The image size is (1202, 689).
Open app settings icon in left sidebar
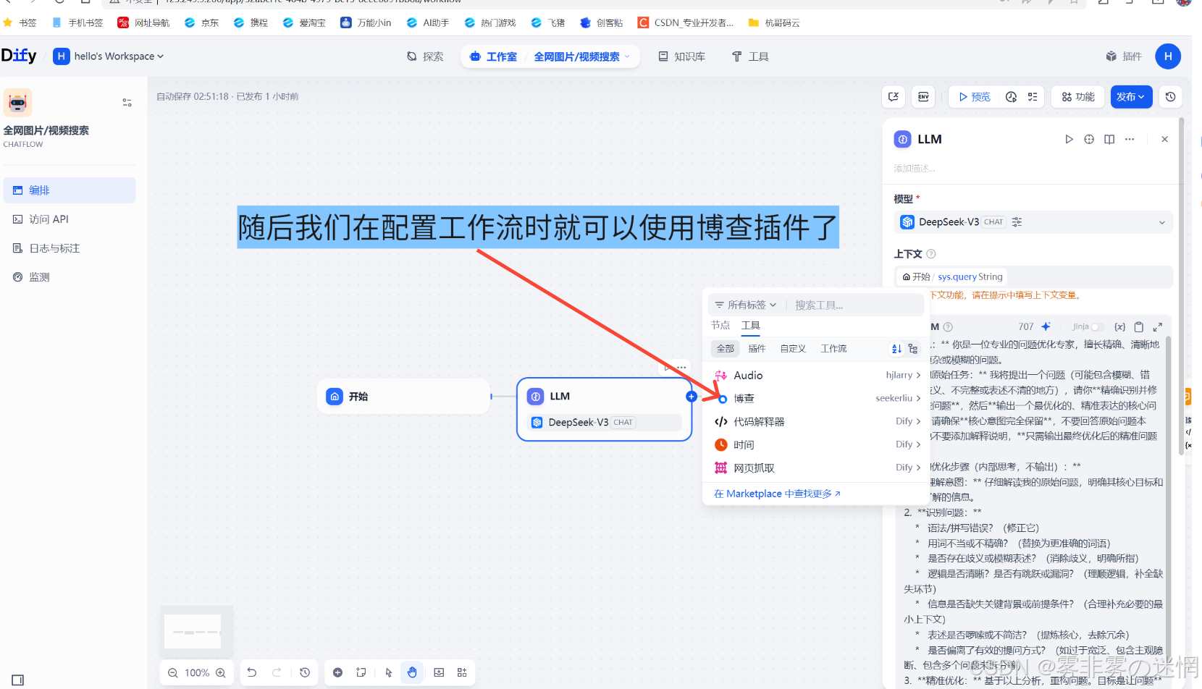127,103
